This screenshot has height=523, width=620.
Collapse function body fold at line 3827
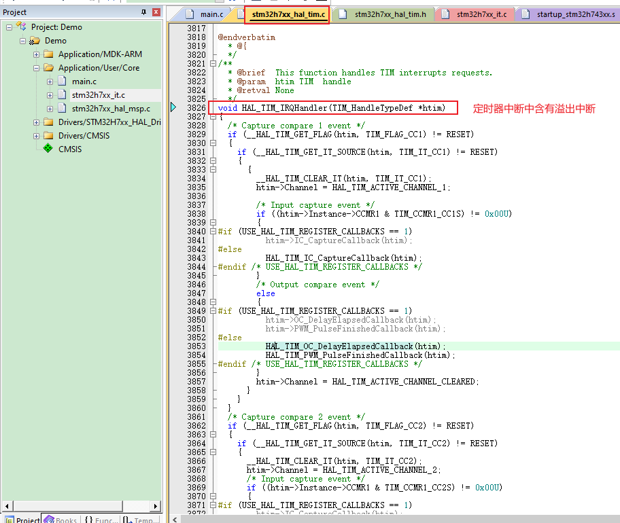tap(213, 117)
